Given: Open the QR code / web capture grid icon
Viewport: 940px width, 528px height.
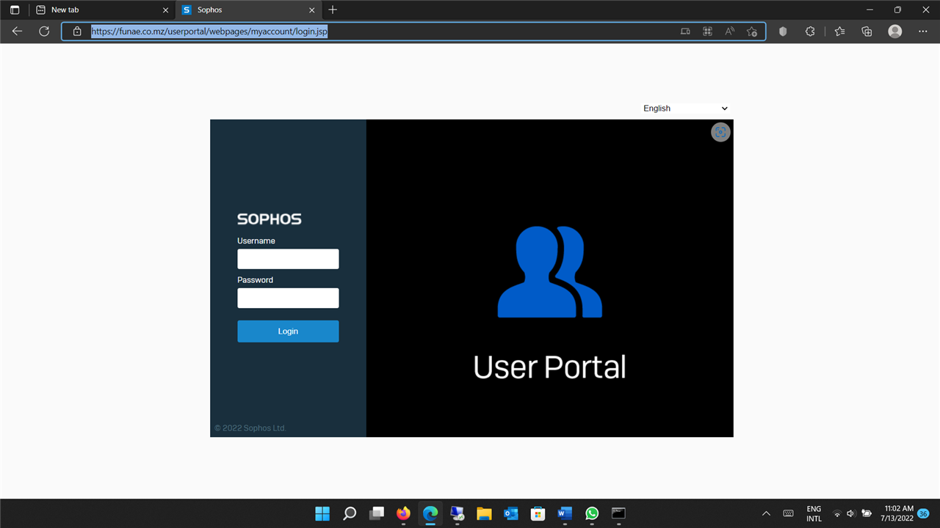Looking at the screenshot, I should click(708, 32).
